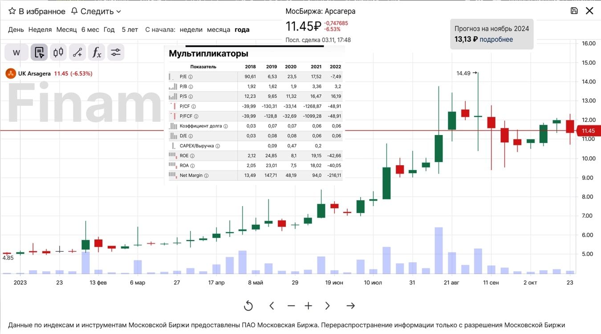Screen dimensions: 601x334
Task: Show info tooltip for CAPEX/Выручка
Action: pyautogui.click(x=218, y=146)
